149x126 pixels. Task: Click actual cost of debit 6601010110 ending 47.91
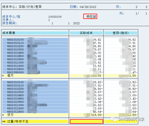[x=97, y=43]
